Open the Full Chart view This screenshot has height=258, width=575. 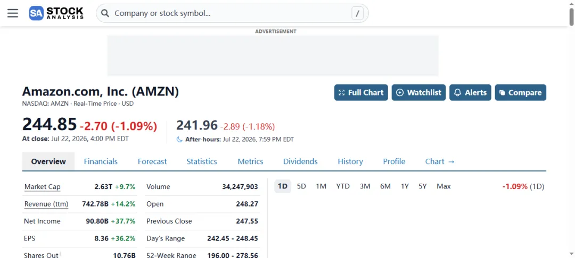click(x=361, y=92)
